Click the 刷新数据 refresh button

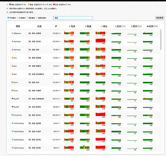click(x=160, y=18)
